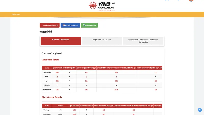Click the State-wise Totals heading
The width and height of the screenshot is (204, 115).
[50, 60]
